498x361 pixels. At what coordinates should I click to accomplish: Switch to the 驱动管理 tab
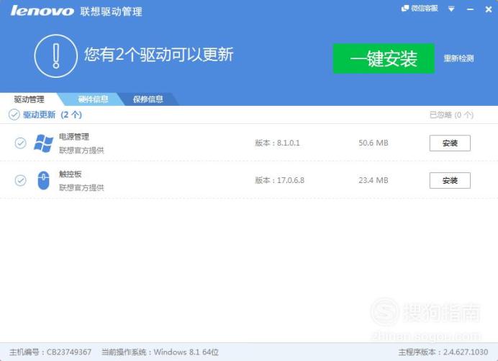[29, 99]
